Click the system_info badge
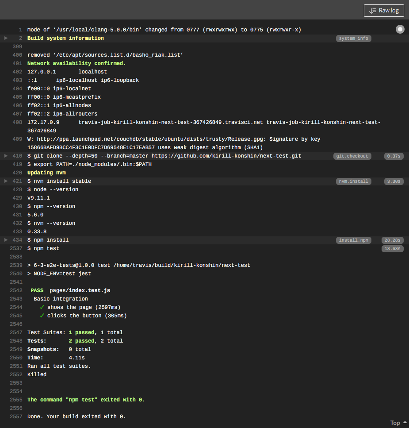The width and height of the screenshot is (409, 428). click(353, 39)
